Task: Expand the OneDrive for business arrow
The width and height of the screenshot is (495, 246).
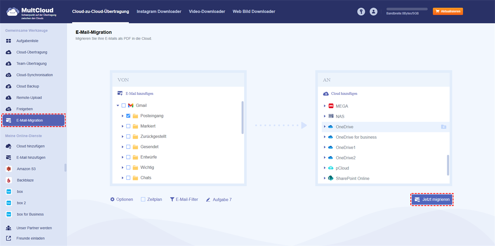Action: point(325,137)
